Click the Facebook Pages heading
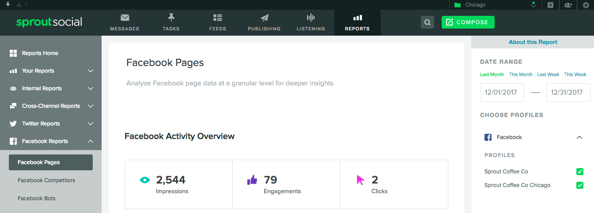This screenshot has height=213, width=594. (165, 62)
